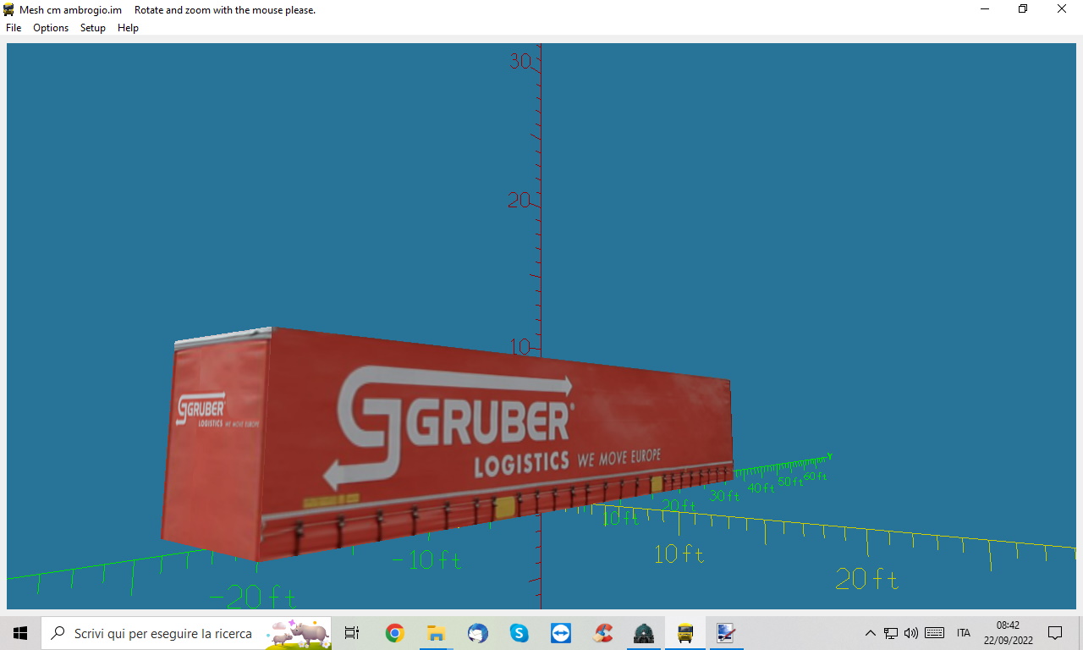Minimize the mesh viewer window
The width and height of the screenshot is (1083, 650).
(985, 9)
